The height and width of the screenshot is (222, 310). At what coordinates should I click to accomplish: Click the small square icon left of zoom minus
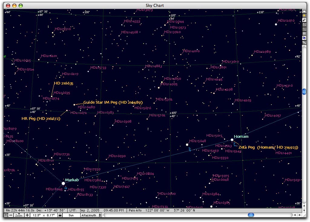(x=6, y=215)
